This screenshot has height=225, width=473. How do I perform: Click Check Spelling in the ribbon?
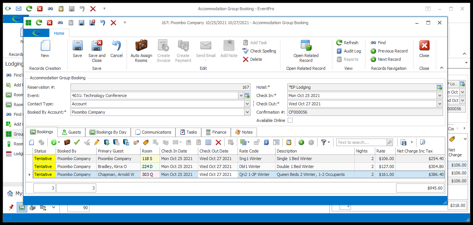(x=259, y=51)
